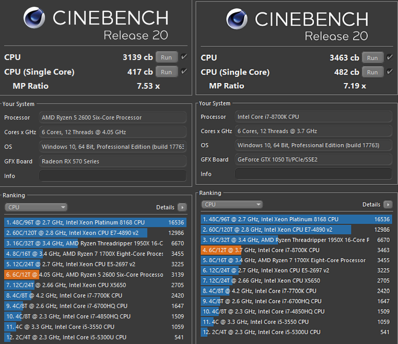Open ranking Details arrow in Intel window
This screenshot has height=344, width=398.
pos(388,204)
